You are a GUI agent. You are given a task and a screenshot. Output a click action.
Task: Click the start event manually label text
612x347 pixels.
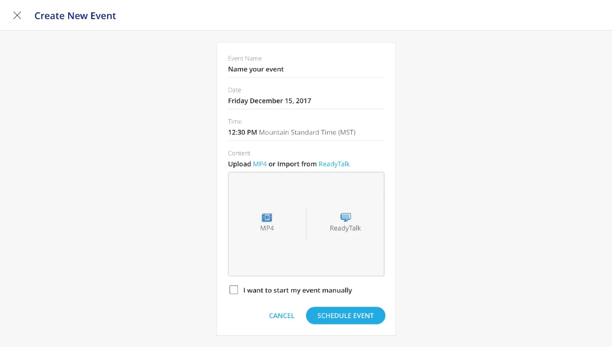click(x=297, y=290)
